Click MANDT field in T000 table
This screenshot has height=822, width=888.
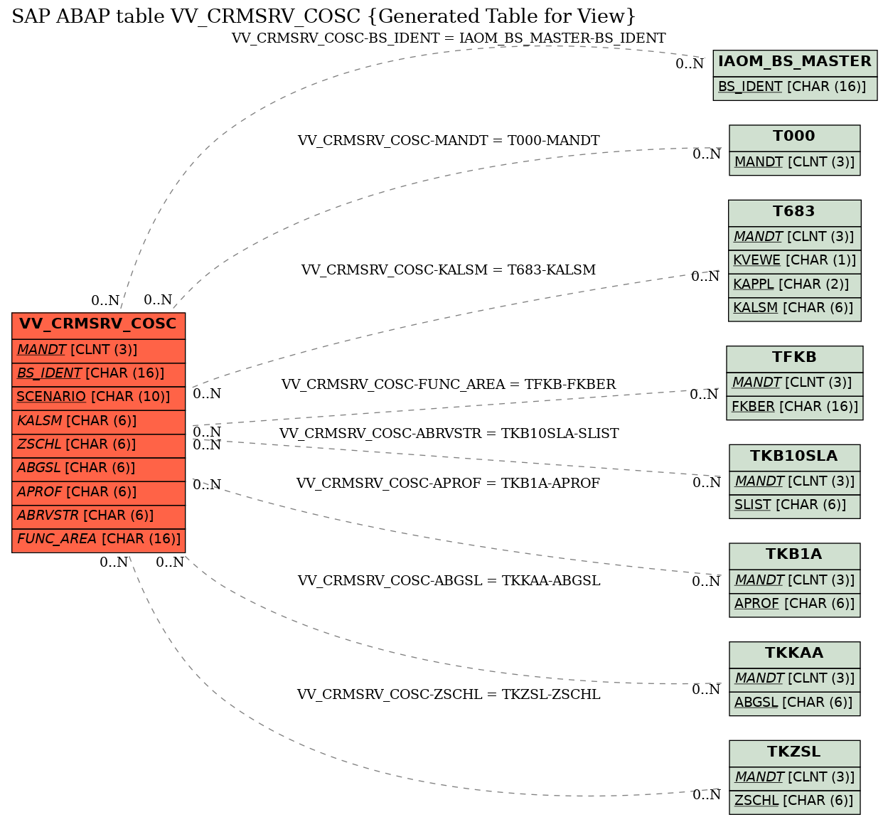[795, 163]
